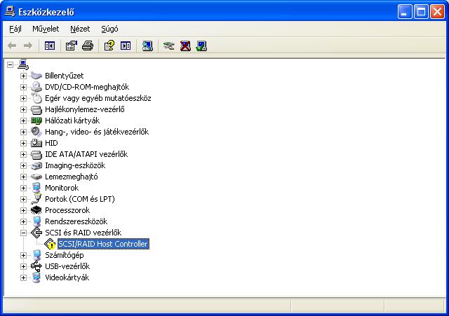Click the HID device icon
449x316 pixels.
click(x=36, y=143)
